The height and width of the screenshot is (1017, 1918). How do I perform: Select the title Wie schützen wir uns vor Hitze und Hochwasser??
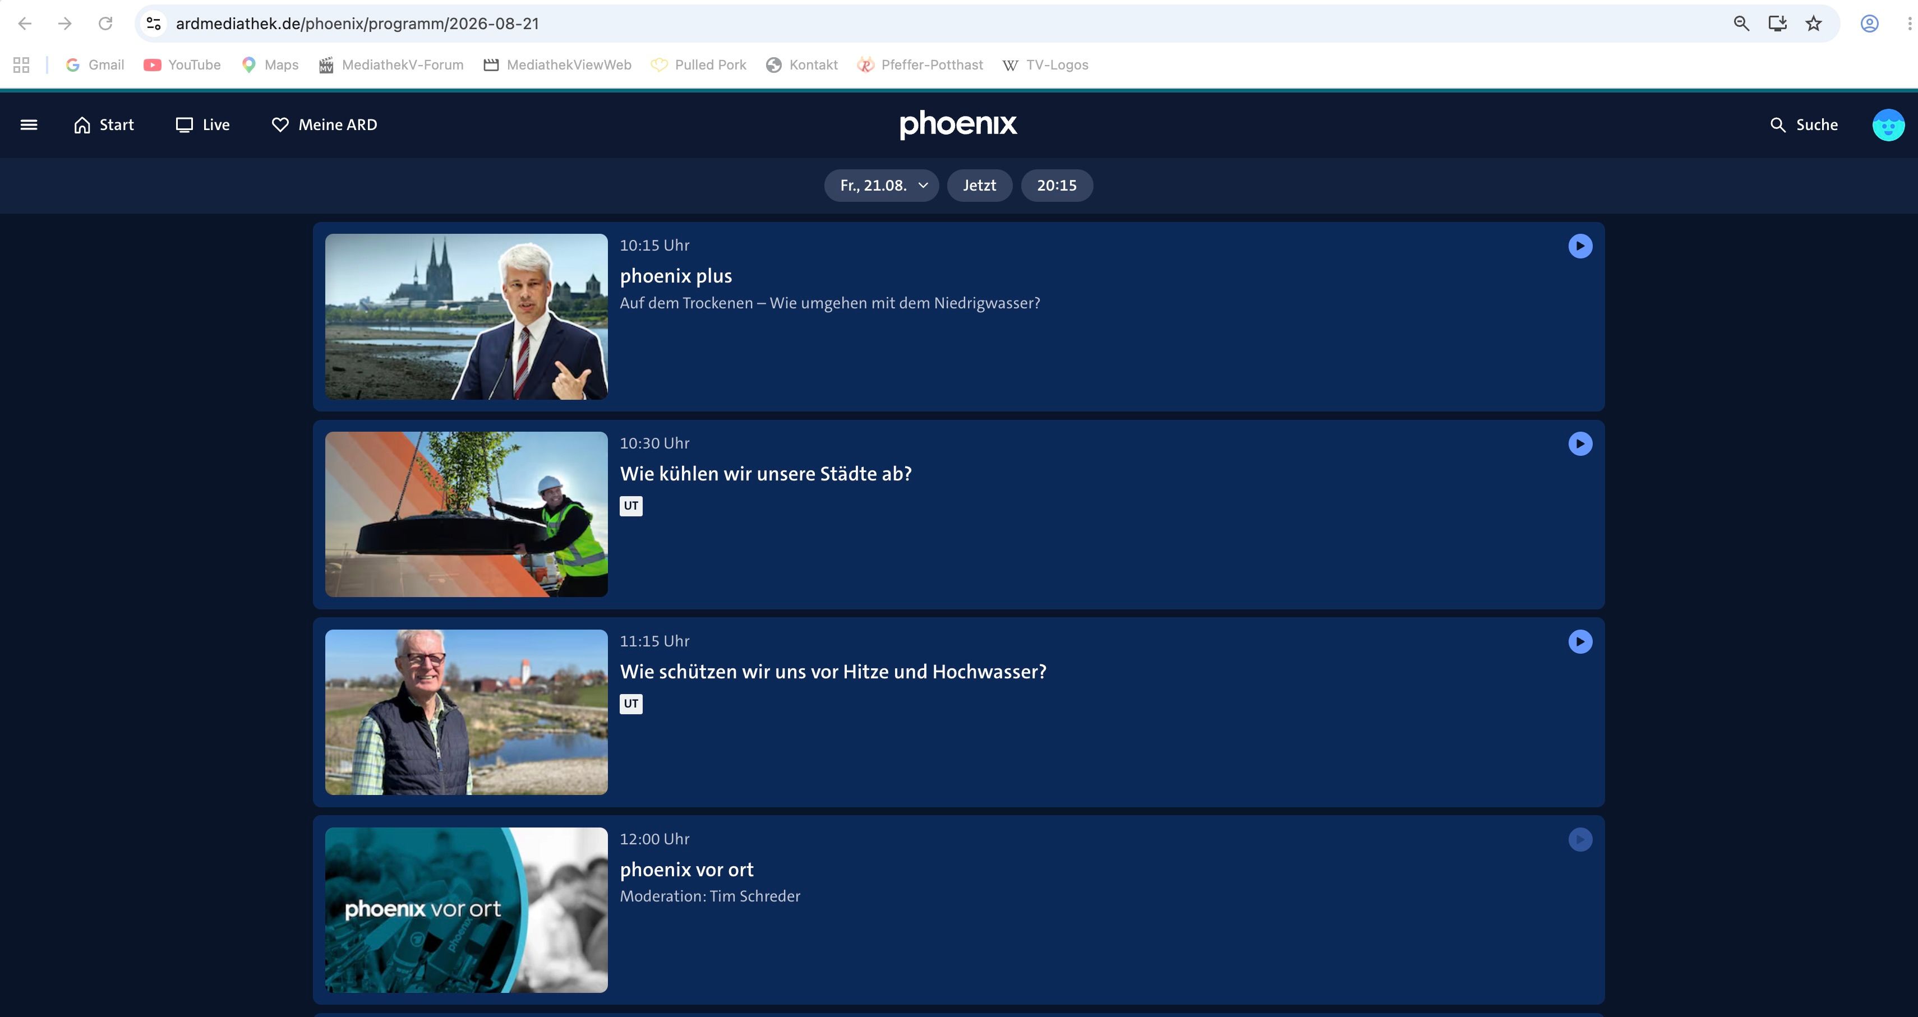[x=833, y=672]
